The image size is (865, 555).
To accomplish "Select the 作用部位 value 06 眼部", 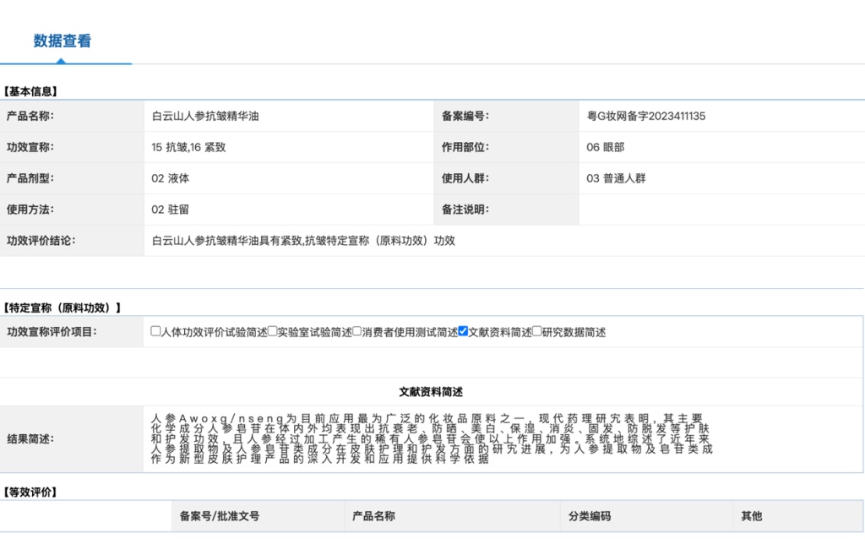I will point(606,147).
